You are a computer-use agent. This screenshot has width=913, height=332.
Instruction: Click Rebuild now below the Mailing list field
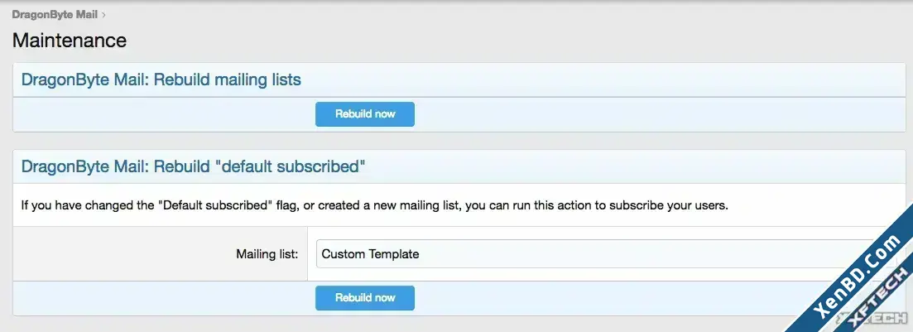click(x=365, y=297)
